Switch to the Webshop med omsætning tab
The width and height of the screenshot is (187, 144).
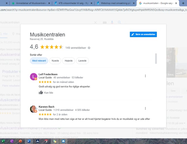point(115,3)
